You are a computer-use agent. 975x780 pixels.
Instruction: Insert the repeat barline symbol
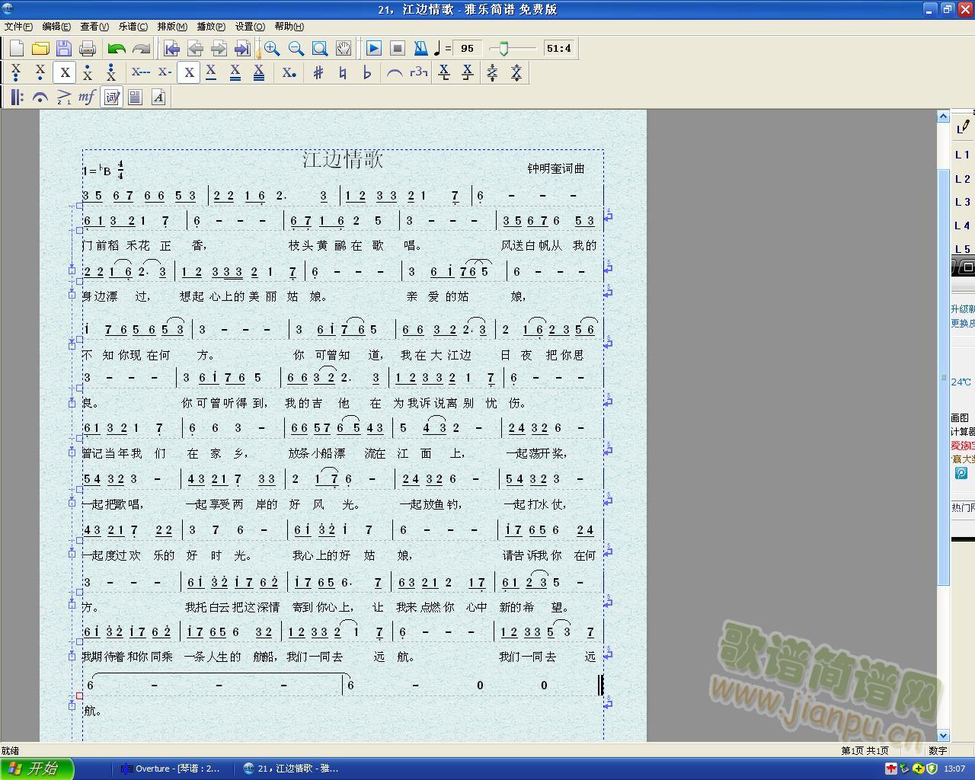(x=17, y=97)
